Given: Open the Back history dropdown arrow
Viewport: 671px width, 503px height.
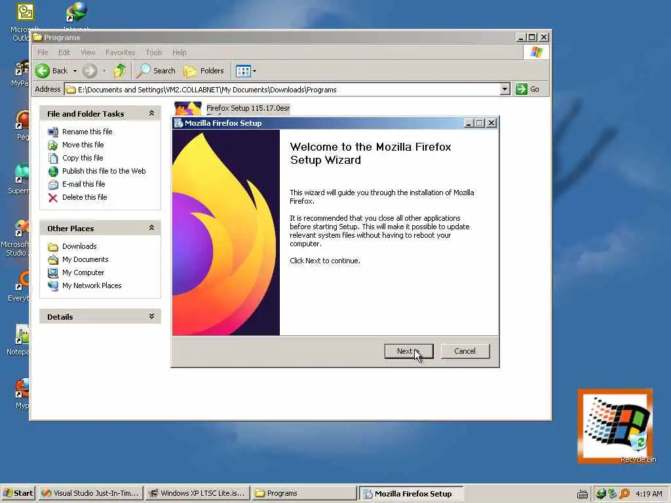Looking at the screenshot, I should 75,71.
